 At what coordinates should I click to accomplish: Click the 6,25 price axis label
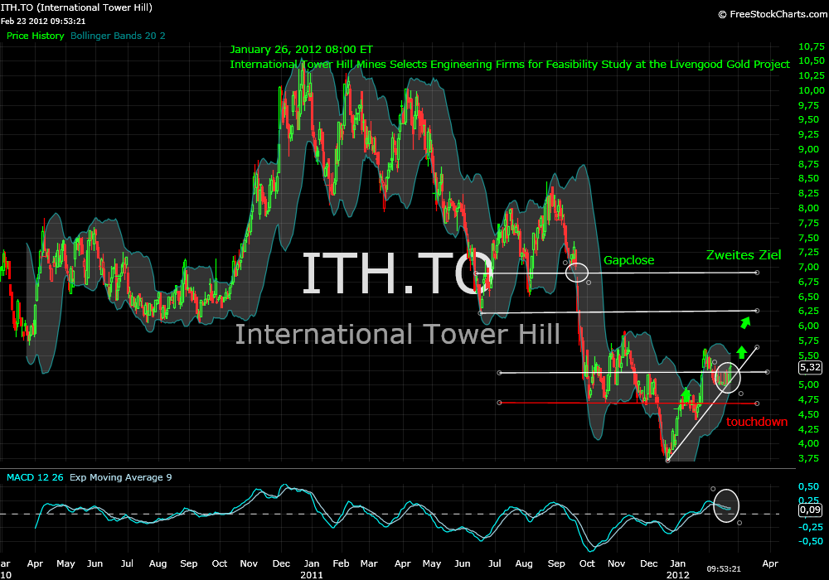point(808,312)
